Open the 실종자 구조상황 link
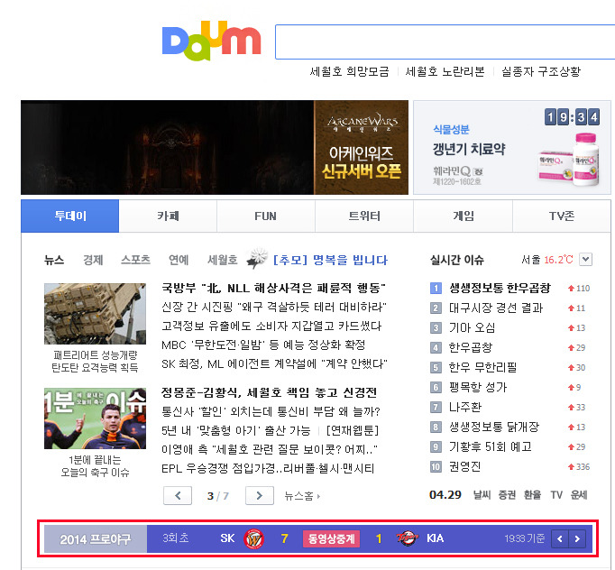This screenshot has width=615, height=570. click(x=541, y=71)
